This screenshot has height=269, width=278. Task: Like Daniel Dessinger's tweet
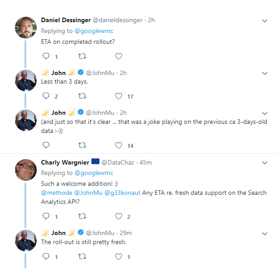click(x=118, y=57)
